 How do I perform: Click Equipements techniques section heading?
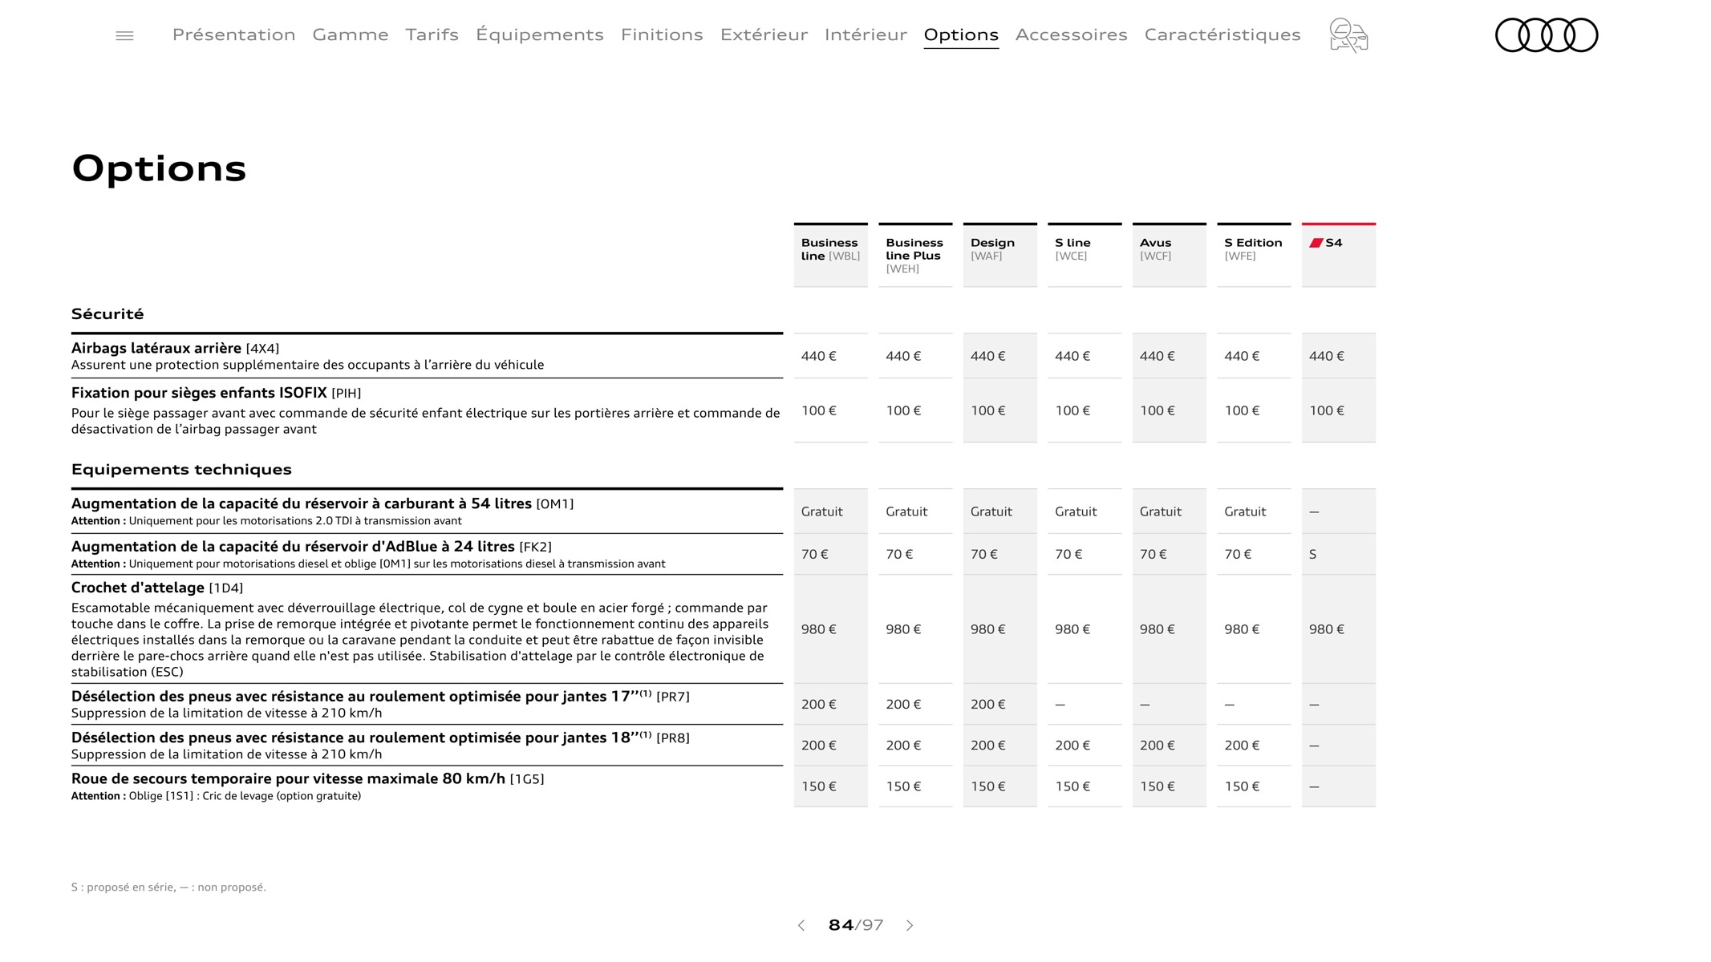181,469
